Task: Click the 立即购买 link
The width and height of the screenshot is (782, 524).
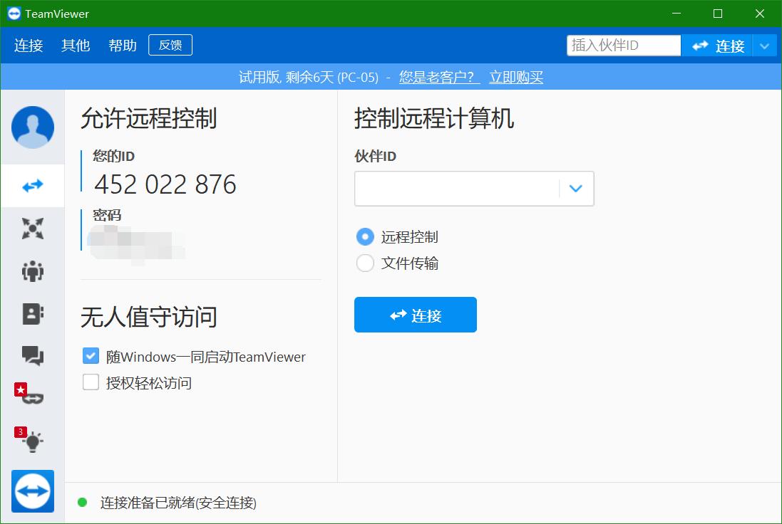Action: point(515,76)
